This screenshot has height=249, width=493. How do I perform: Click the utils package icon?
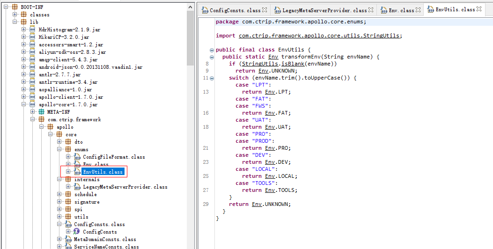click(68, 217)
